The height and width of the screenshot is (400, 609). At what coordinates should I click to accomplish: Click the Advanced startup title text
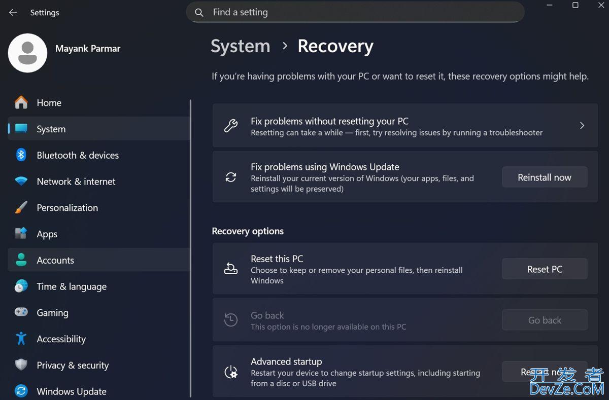286,361
